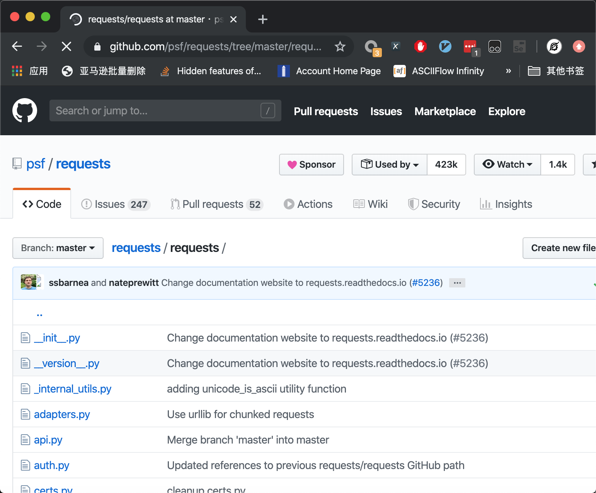Click the glasses reader extension icon
Viewport: 596px width, 493px height.
[495, 46]
